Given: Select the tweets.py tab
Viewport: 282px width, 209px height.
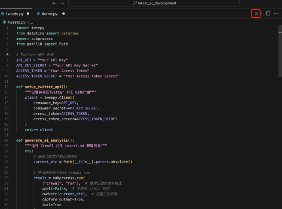Looking at the screenshot, I should coord(15,14).
